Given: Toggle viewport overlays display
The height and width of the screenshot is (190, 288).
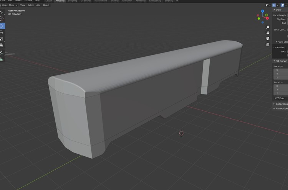Looking at the screenshot, I should tap(282, 5).
